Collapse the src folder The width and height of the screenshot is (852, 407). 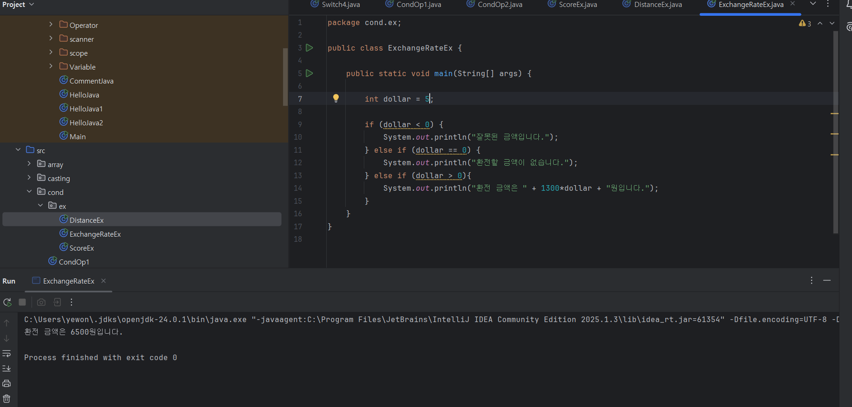pos(18,149)
